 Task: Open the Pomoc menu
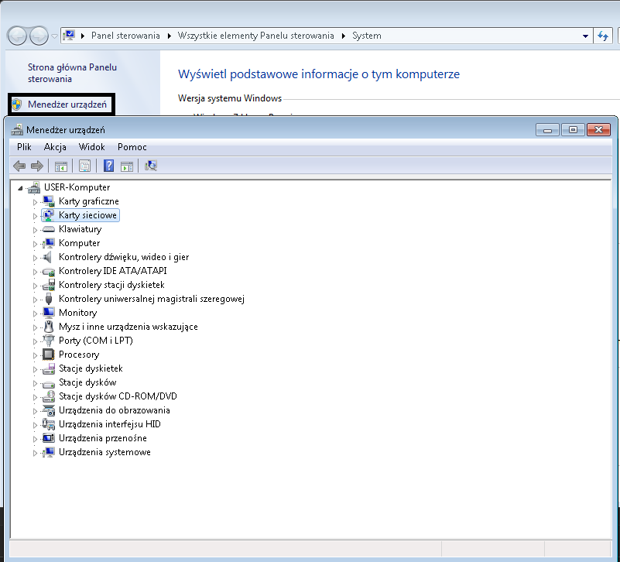(132, 147)
